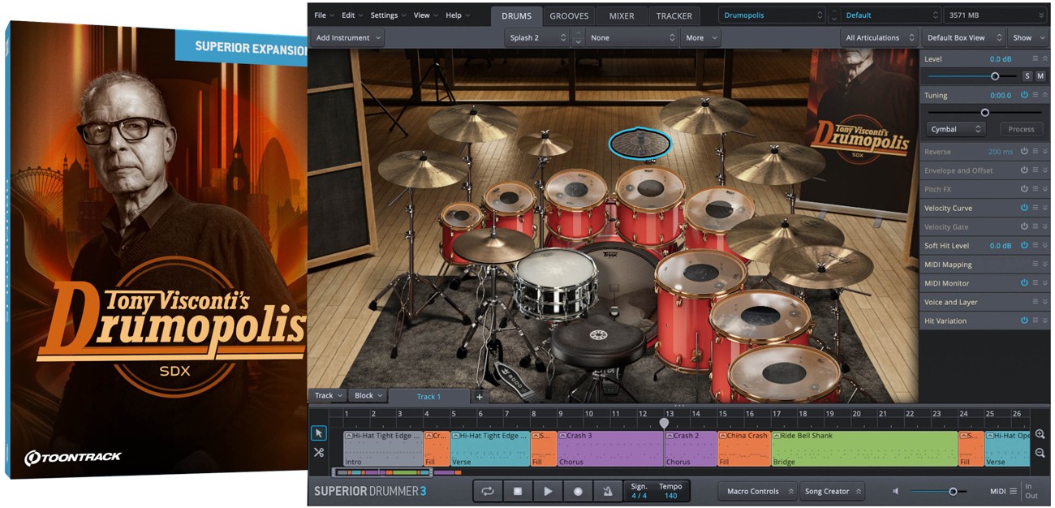Click the loop playback icon
1055x508 pixels.
(x=488, y=490)
